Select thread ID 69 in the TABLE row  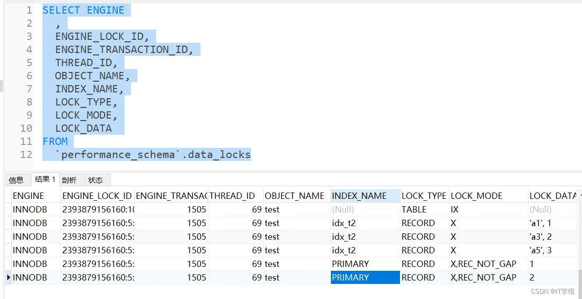click(x=236, y=209)
